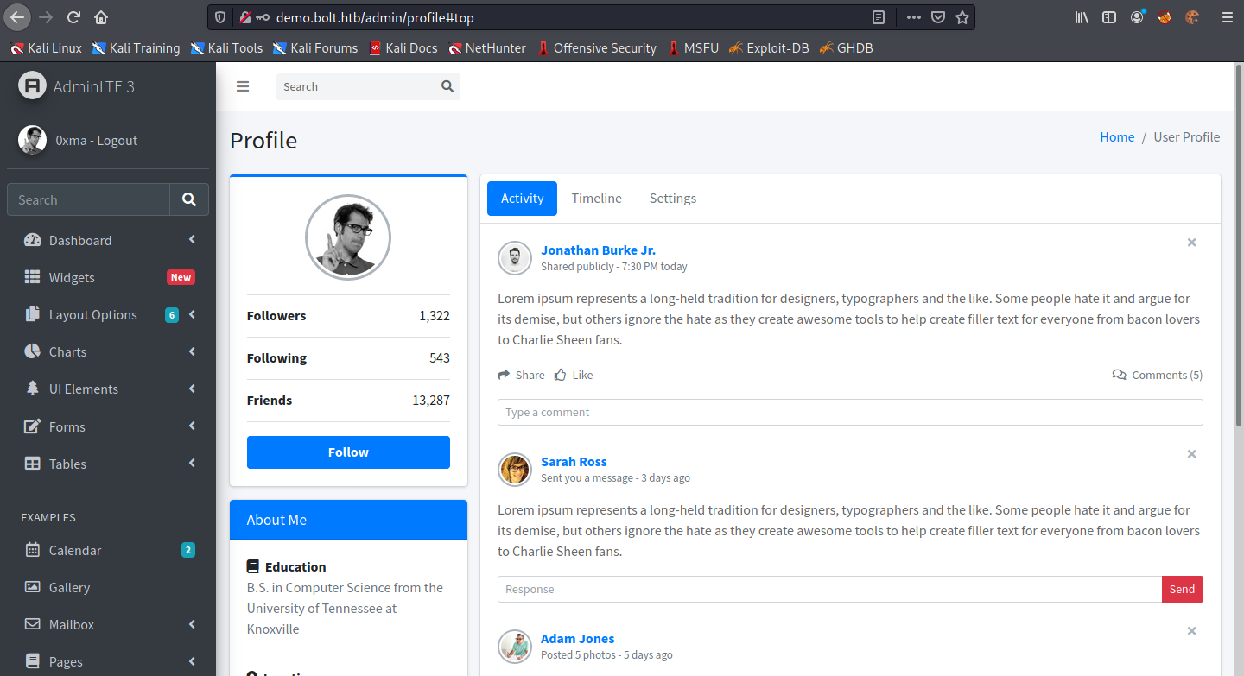
Task: Focus the Type a comment field
Action: (x=850, y=412)
